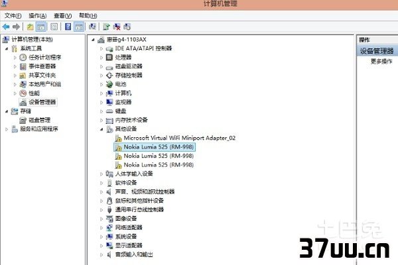398x265 pixels.
Task: Select the 音频输入和输出 category label
Action: [134, 254]
